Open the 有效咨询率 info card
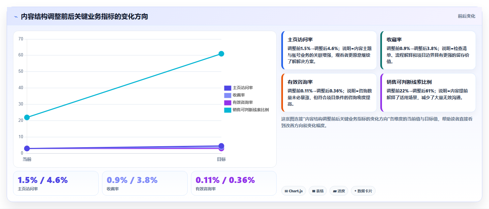This screenshot has width=489, height=209. click(x=329, y=93)
